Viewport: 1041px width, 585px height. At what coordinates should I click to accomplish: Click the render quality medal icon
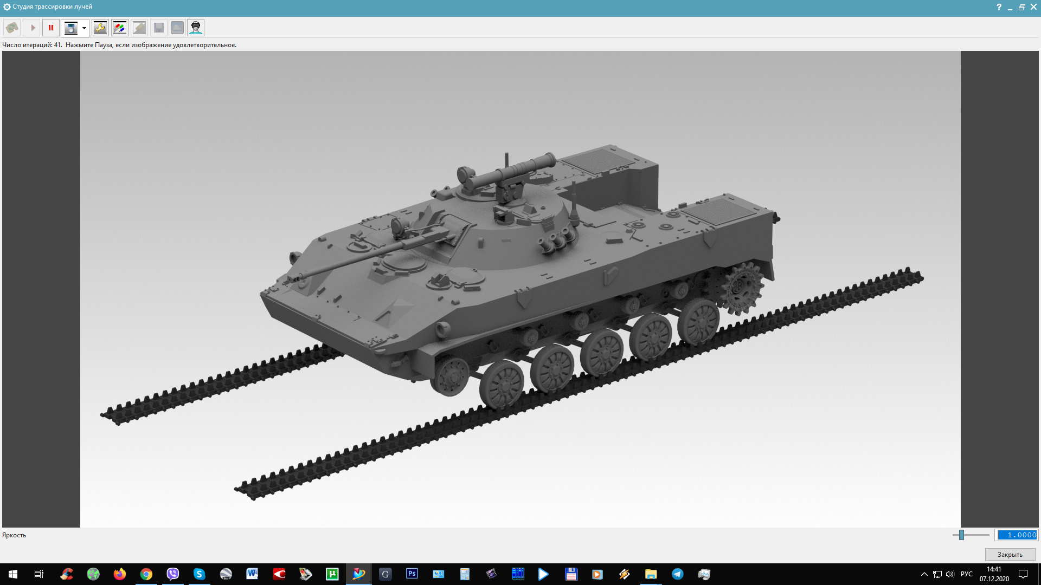coord(70,28)
